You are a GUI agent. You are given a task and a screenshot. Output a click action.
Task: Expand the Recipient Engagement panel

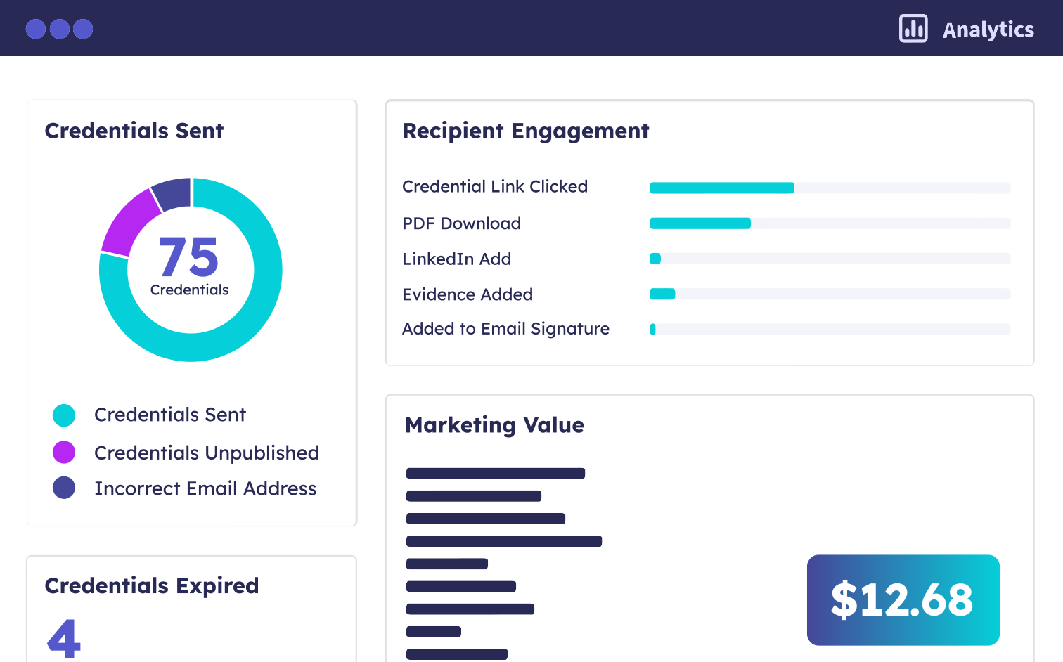click(525, 131)
